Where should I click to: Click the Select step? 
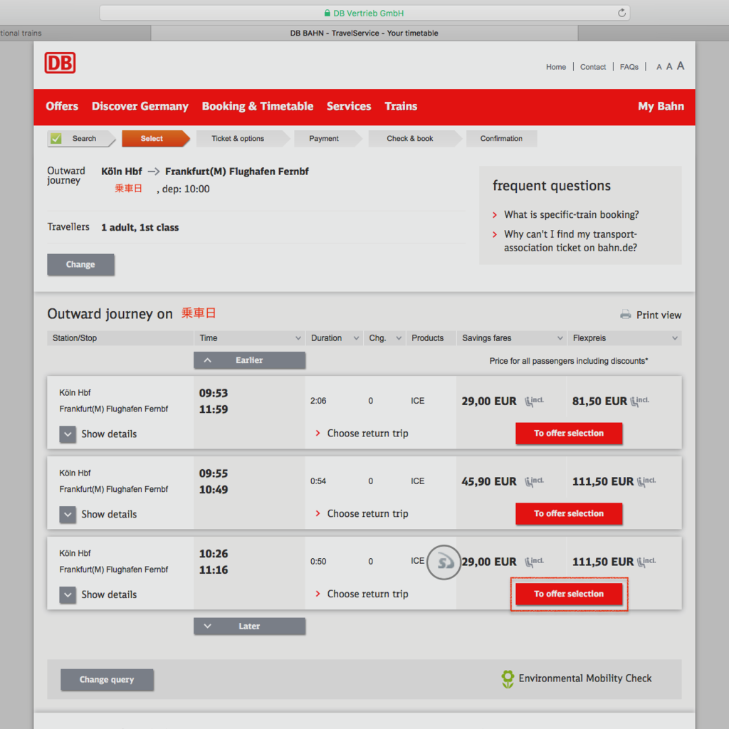click(155, 139)
